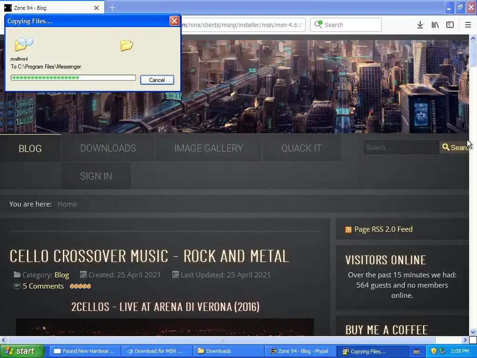Viewport: 477px width, 358px height.
Task: Click the BUY ME A COFFEE heading
Action: tap(387, 330)
